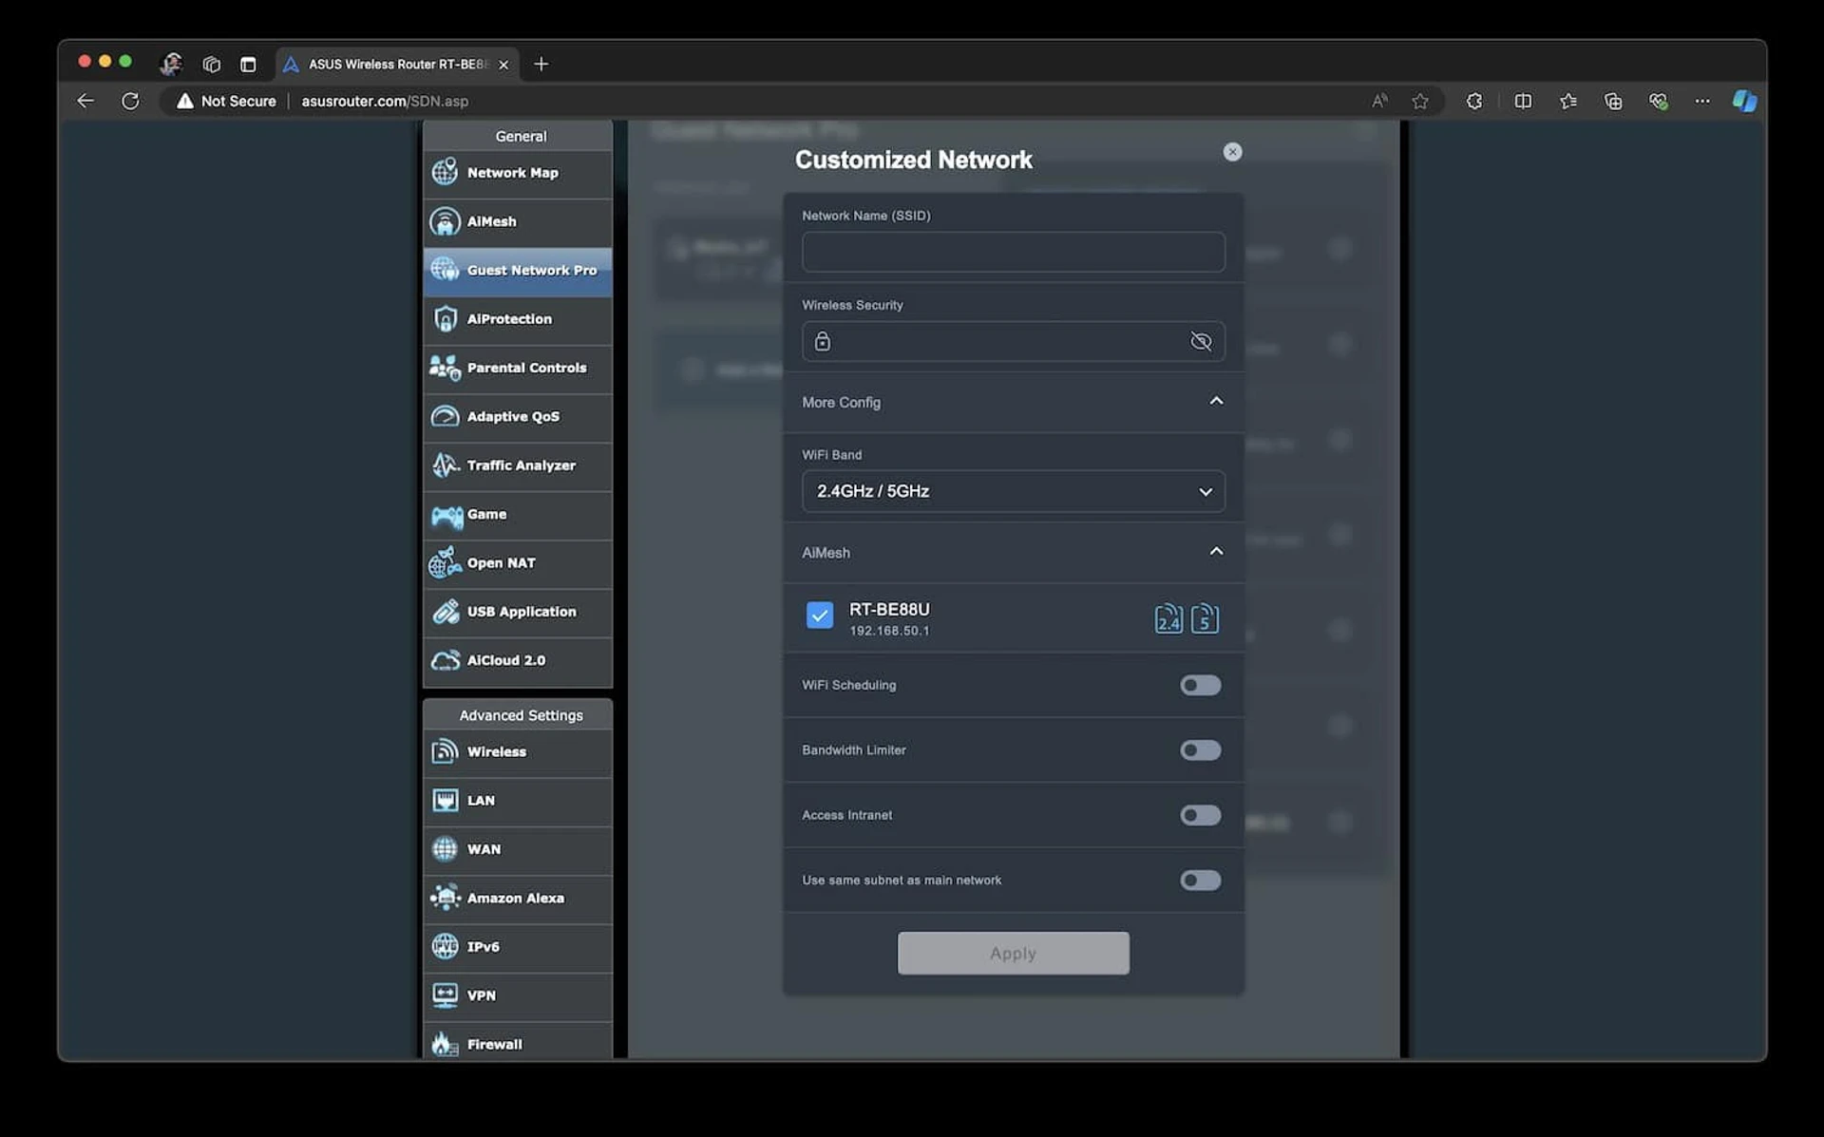This screenshot has width=1824, height=1137.
Task: Click the Amazon Alexa icon
Action: pos(445,897)
